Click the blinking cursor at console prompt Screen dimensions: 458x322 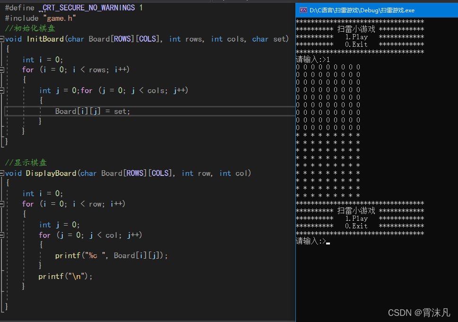coord(328,243)
